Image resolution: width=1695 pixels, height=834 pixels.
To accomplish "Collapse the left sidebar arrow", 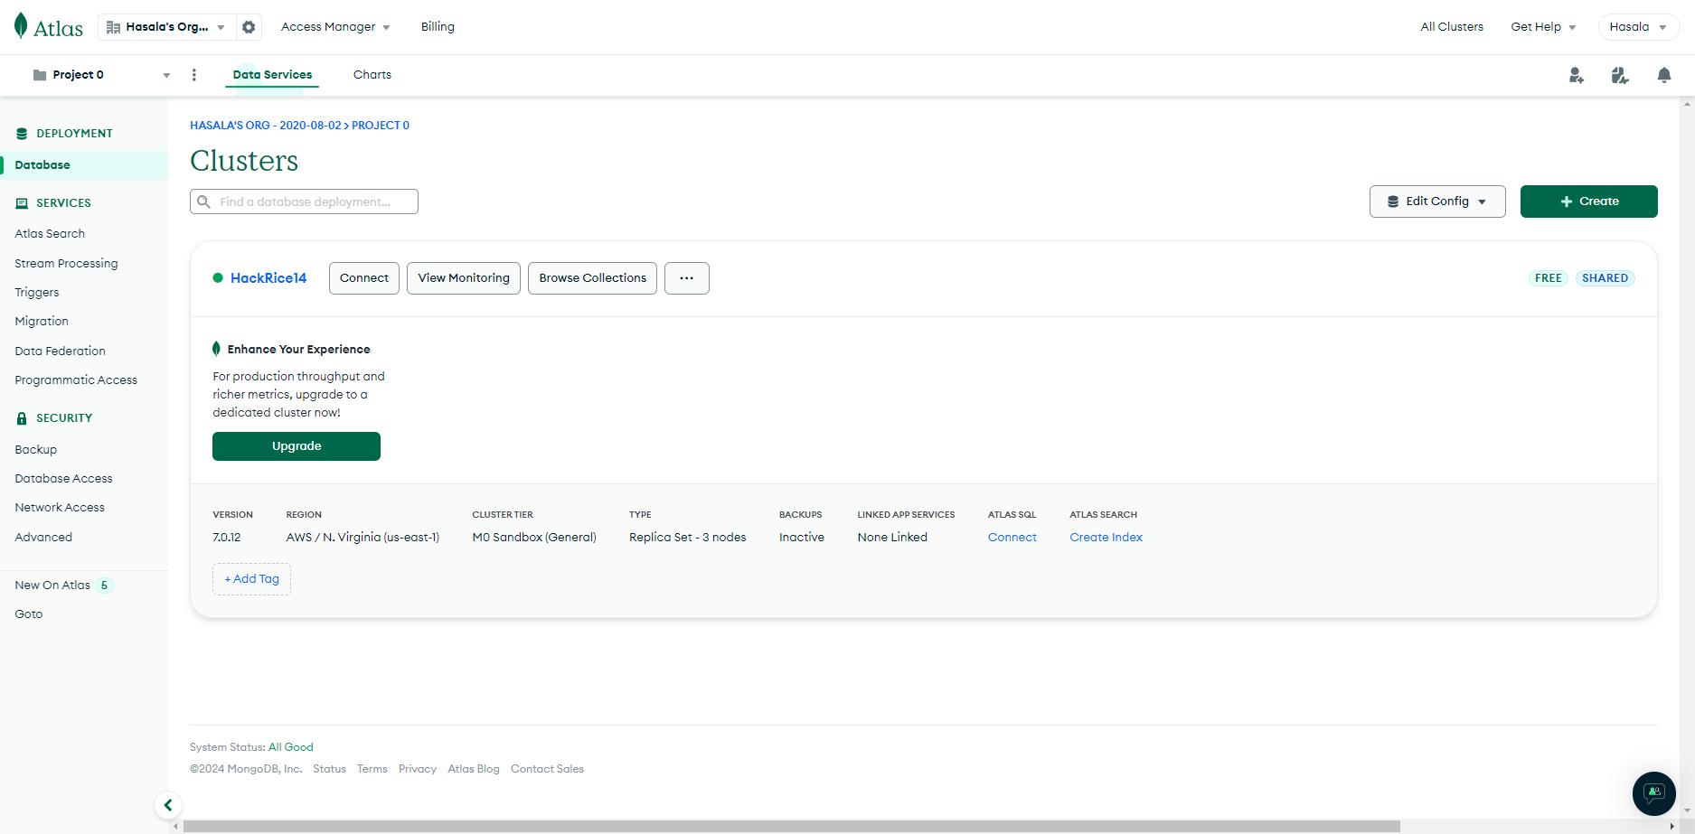I will click(168, 805).
